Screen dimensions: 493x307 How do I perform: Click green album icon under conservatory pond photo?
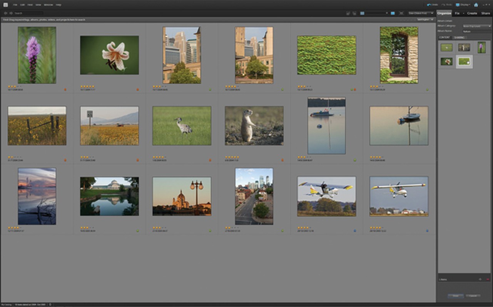(137, 231)
